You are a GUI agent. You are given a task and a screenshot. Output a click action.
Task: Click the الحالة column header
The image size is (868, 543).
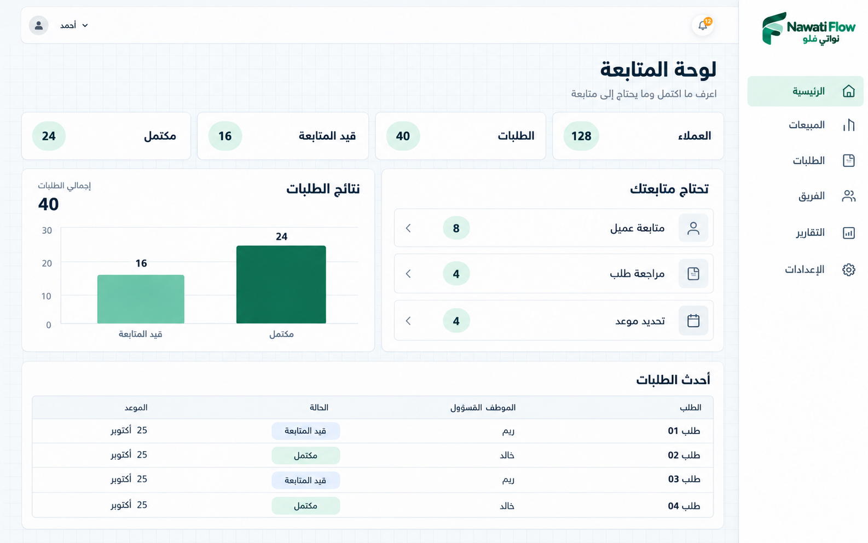point(319,407)
